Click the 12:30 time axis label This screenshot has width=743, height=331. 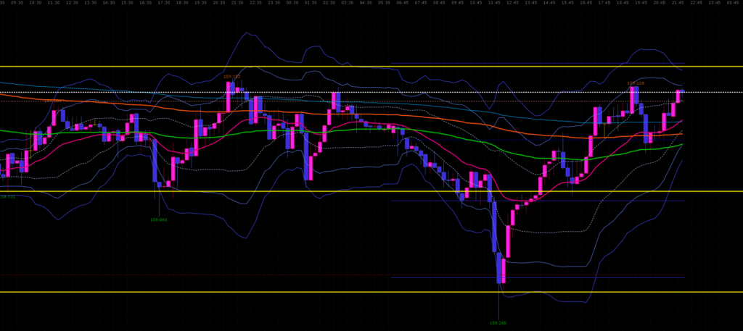tap(72, 3)
